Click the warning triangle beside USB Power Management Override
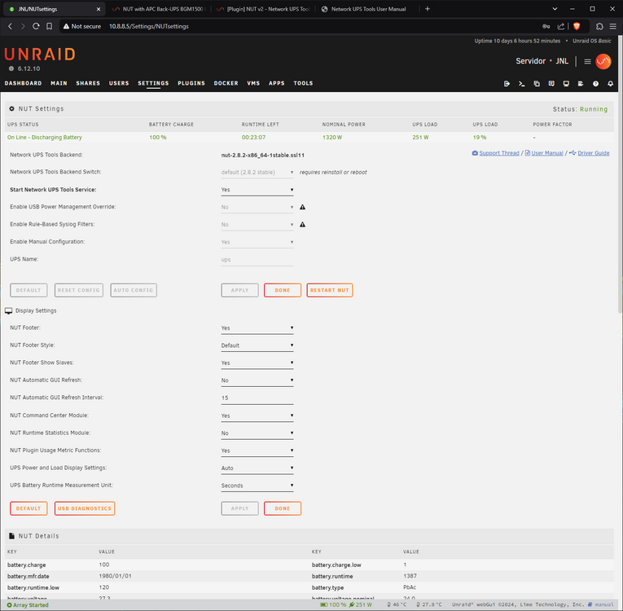 click(302, 207)
